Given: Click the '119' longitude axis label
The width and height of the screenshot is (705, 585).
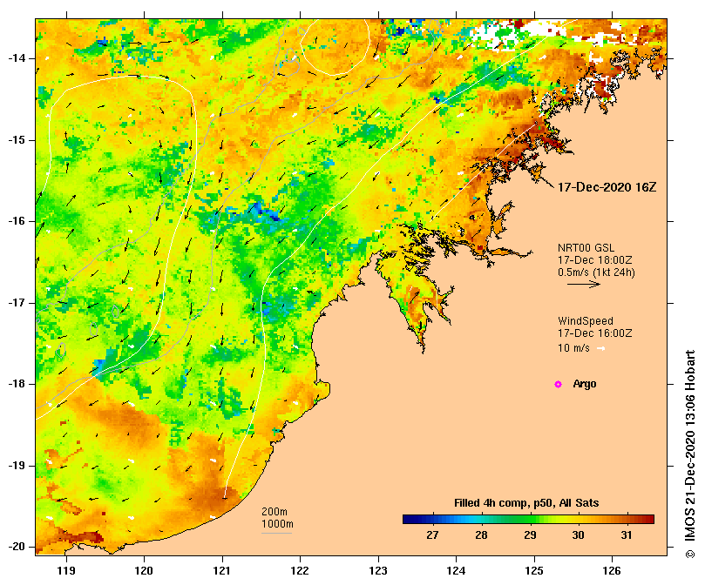Looking at the screenshot, I should coord(66,570).
